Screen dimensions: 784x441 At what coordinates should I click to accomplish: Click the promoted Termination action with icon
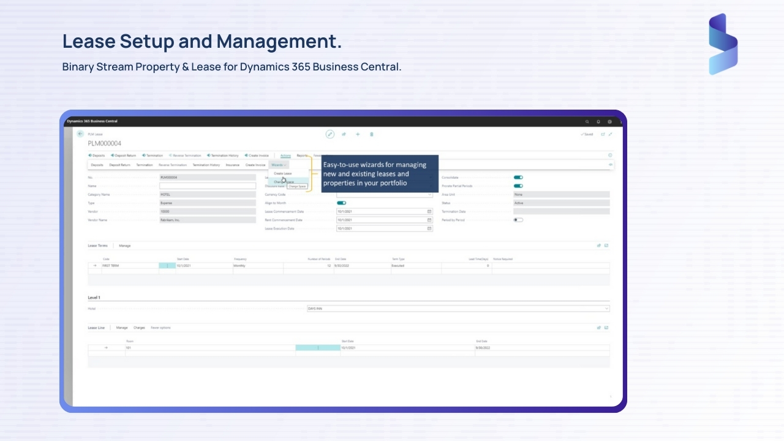click(x=153, y=156)
